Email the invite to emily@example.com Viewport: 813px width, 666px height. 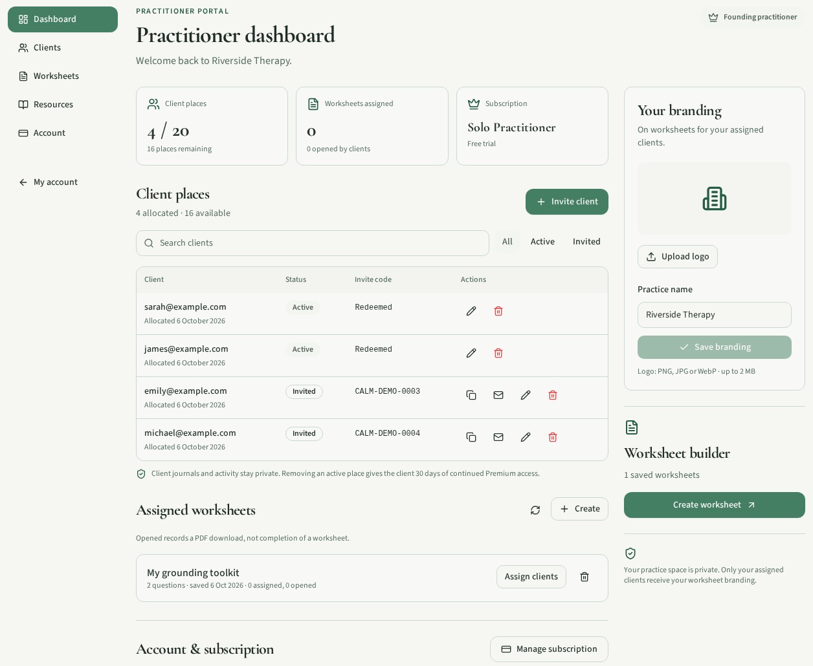pyautogui.click(x=498, y=395)
